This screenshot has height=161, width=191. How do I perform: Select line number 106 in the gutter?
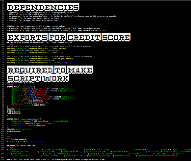[3, 141]
